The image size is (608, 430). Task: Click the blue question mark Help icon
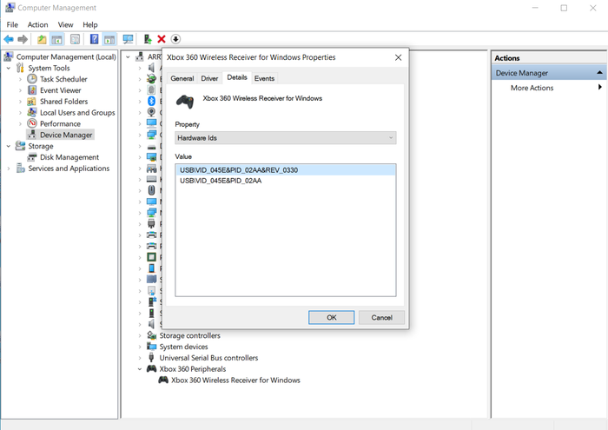[x=94, y=39]
